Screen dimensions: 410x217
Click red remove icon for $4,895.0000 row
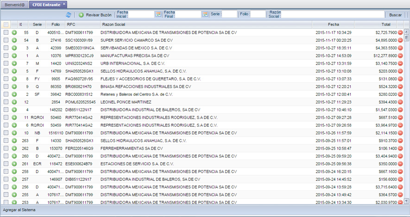pyautogui.click(x=400, y=40)
